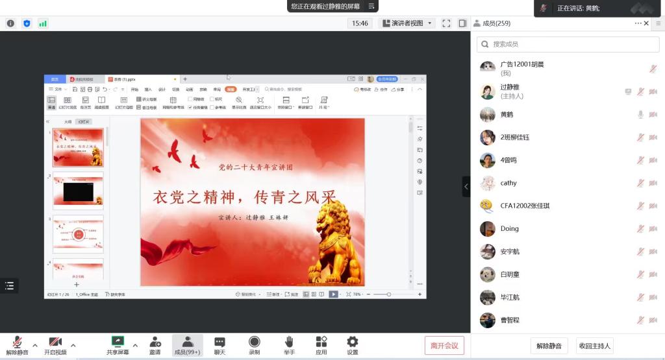This screenshot has height=360, width=665.
Task: Start recording with the 录制 icon
Action: [x=254, y=345]
